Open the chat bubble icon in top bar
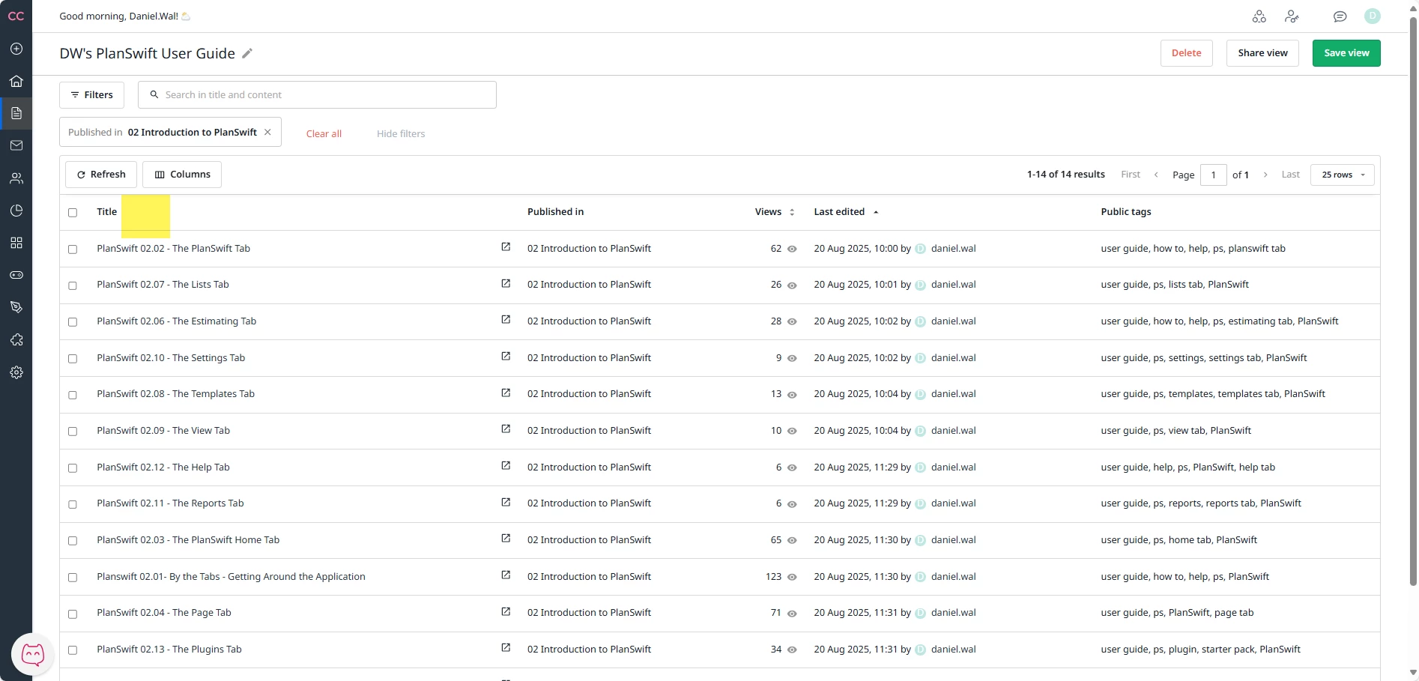Screen dimensions: 1419x681 tap(1340, 16)
